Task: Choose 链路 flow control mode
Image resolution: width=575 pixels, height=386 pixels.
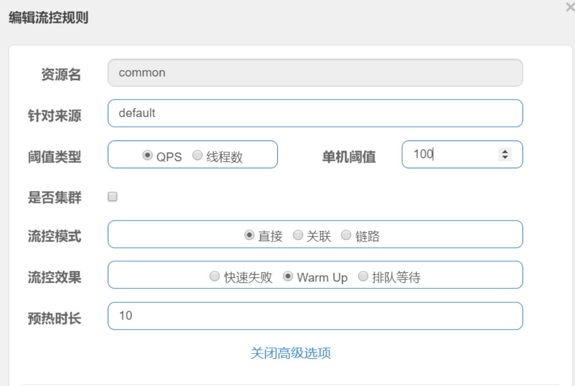Action: pos(346,235)
